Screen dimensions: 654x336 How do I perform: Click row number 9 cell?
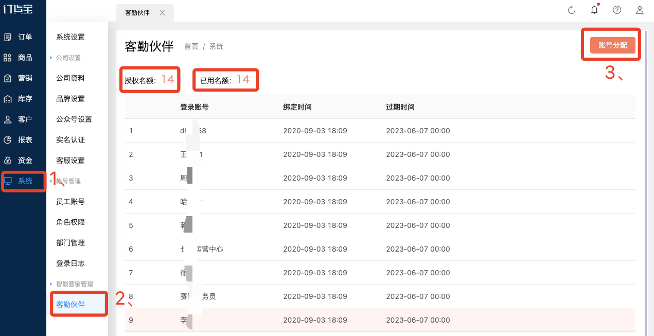[x=131, y=320]
